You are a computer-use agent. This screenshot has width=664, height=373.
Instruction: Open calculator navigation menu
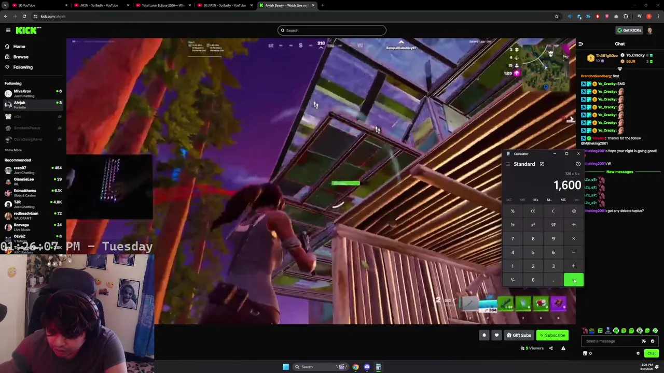pyautogui.click(x=508, y=164)
